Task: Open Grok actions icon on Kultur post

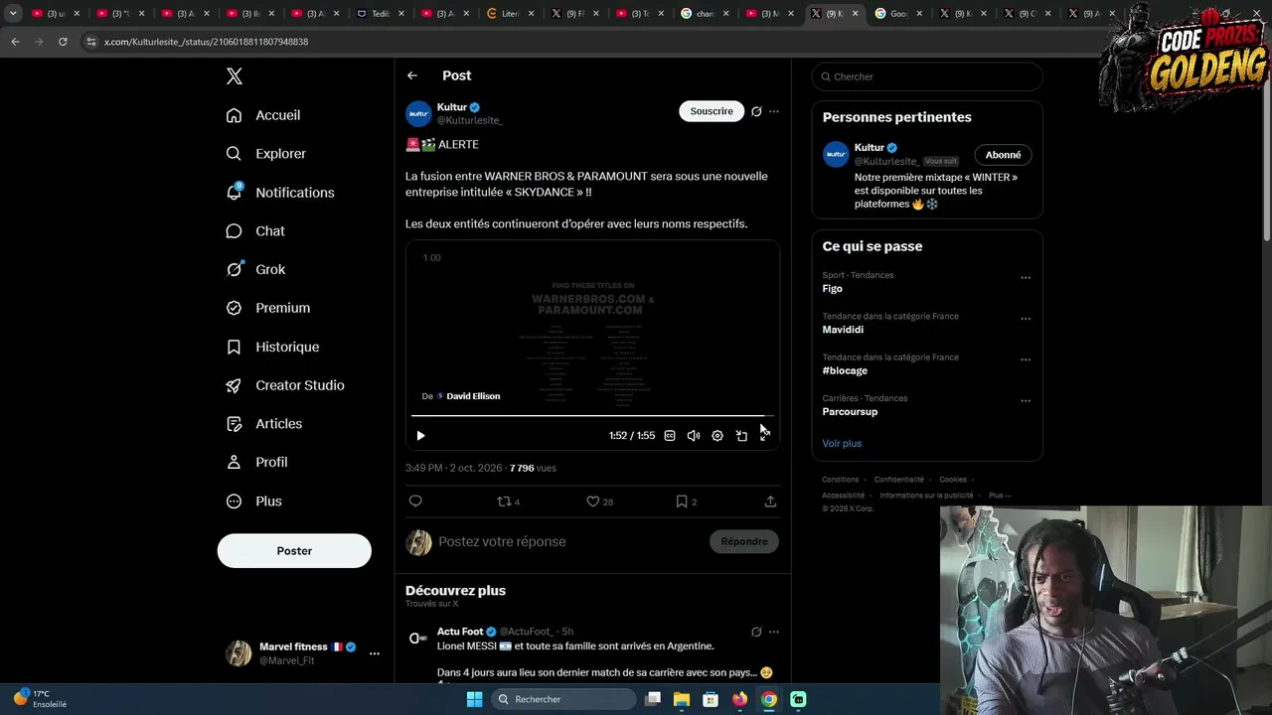Action: [756, 111]
